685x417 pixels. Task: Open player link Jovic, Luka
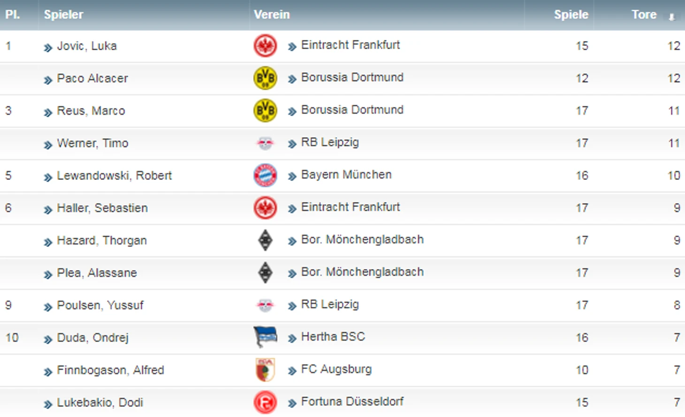point(87,46)
